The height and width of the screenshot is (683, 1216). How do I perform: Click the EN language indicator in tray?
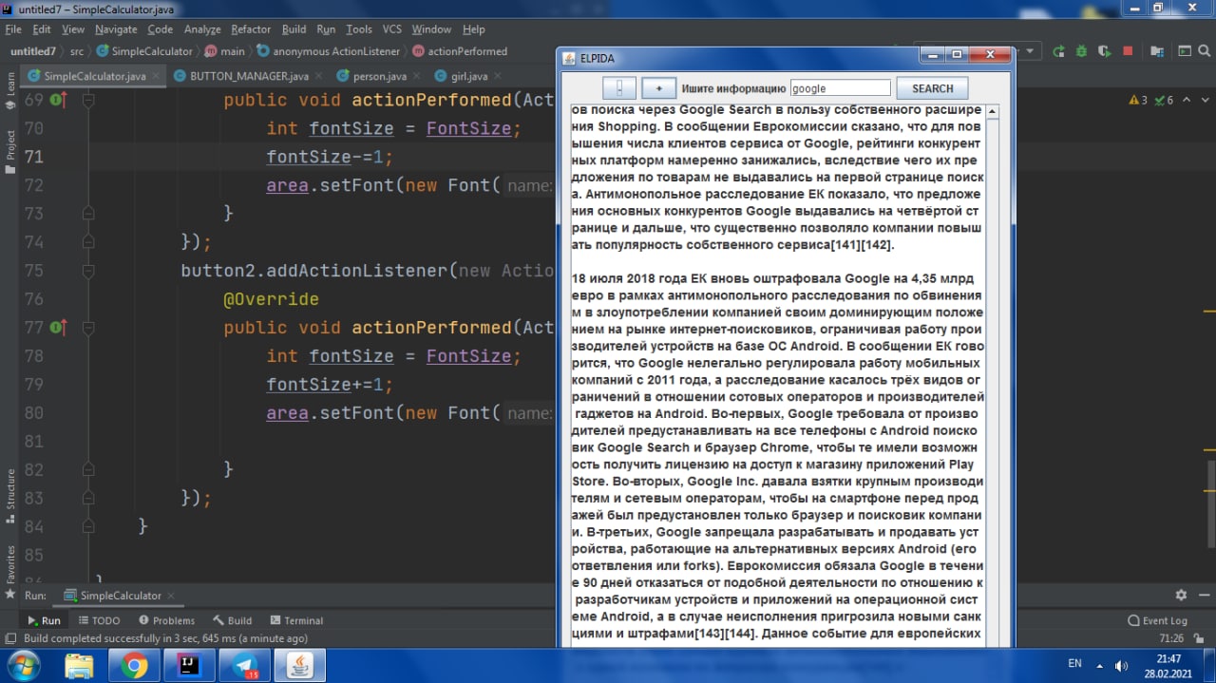coord(1075,663)
